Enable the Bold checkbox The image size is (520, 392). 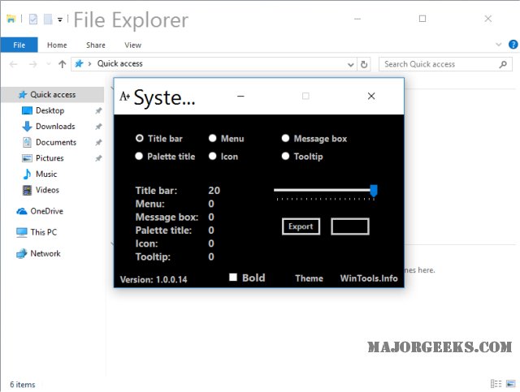pos(233,277)
